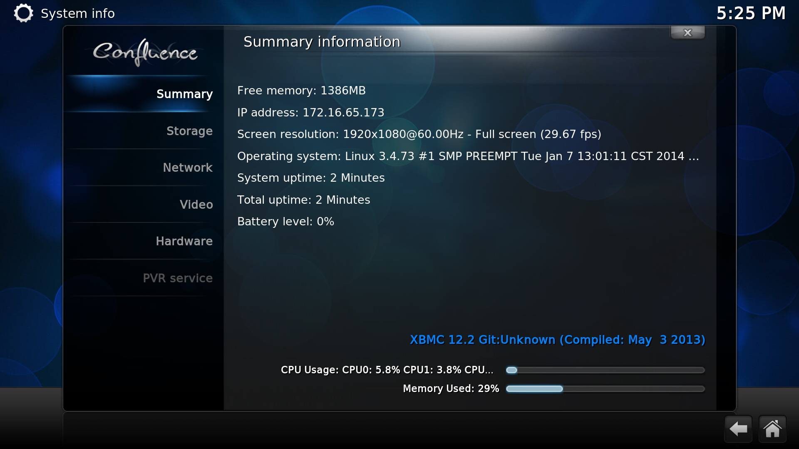Click the Operating system Linux line
Screen dimensions: 799x449
click(x=468, y=156)
